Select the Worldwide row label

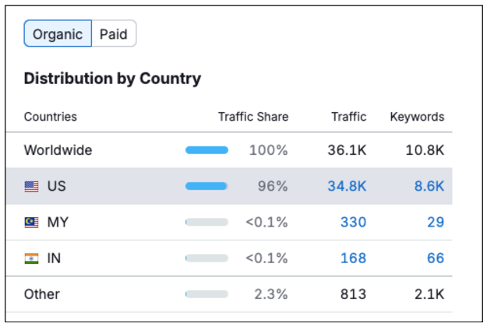58,150
